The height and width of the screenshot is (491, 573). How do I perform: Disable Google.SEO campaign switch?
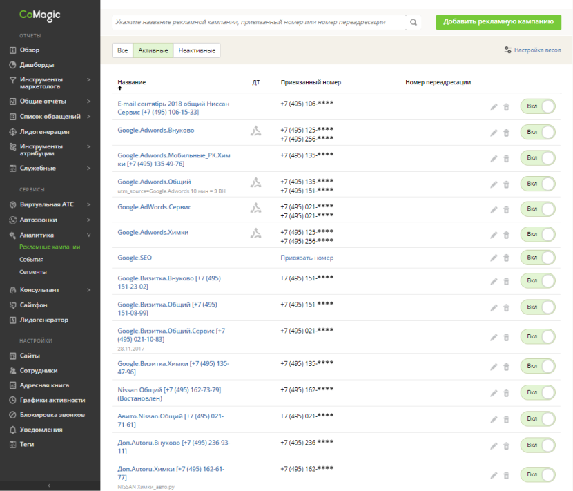[538, 258]
